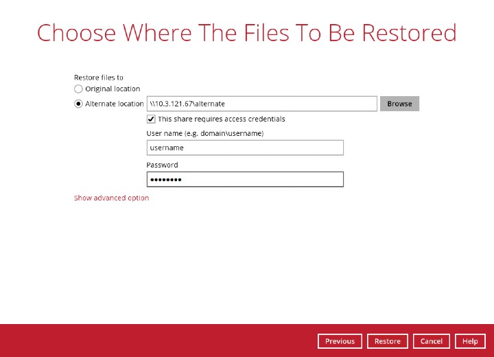Viewport: 494px width, 357px height.
Task: Go back with the Previous button
Action: (x=340, y=341)
